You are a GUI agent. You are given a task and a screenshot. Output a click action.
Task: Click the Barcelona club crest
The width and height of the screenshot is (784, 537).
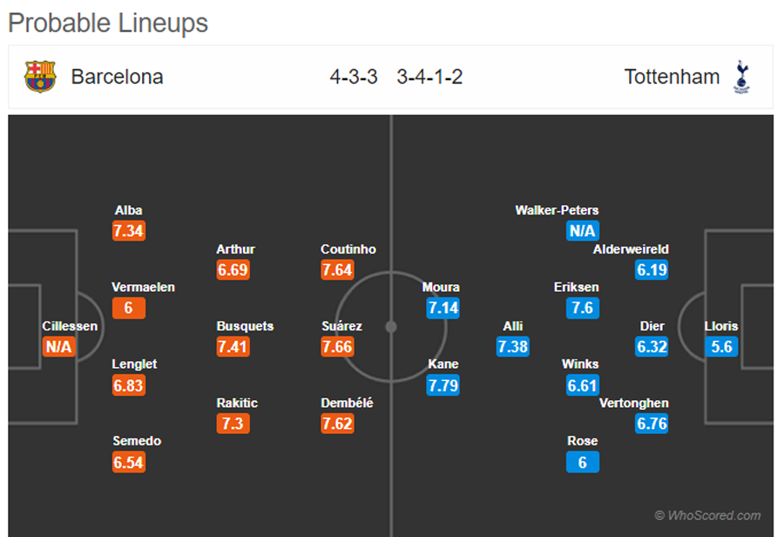pos(40,77)
